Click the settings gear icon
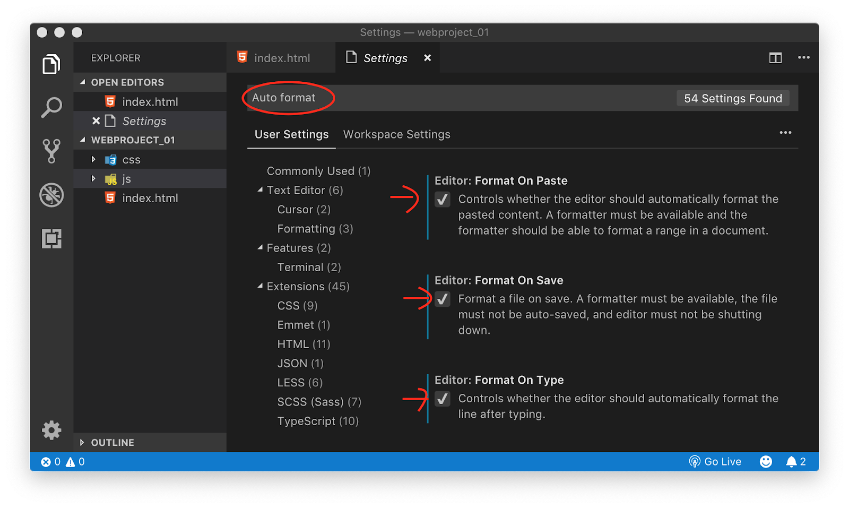The width and height of the screenshot is (849, 508). [x=51, y=430]
